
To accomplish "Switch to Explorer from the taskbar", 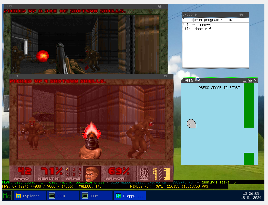I will [x=30, y=196].
